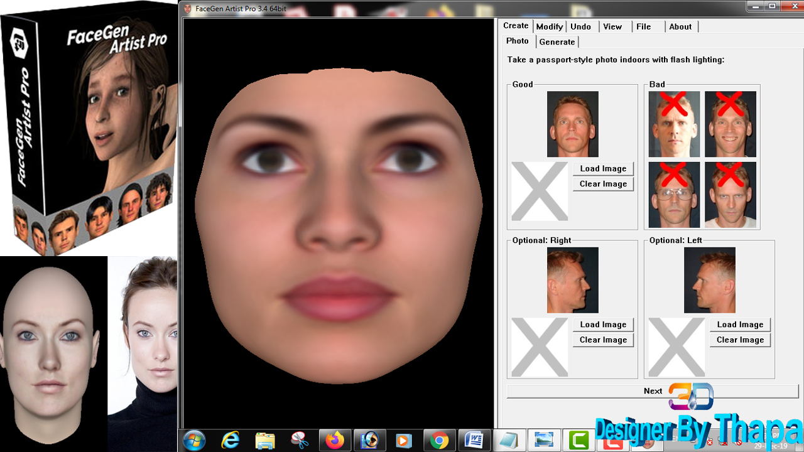Click the passport-style photo instruction text
The height and width of the screenshot is (452, 804).
click(x=616, y=60)
